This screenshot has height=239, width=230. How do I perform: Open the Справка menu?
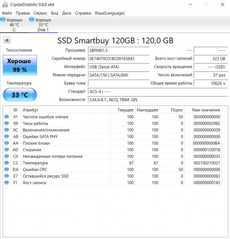click(83, 13)
